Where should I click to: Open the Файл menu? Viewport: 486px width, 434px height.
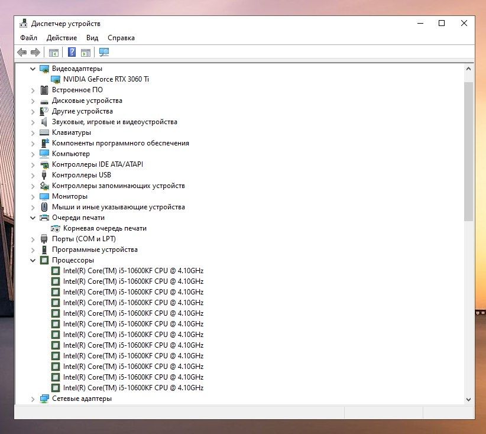tap(28, 38)
